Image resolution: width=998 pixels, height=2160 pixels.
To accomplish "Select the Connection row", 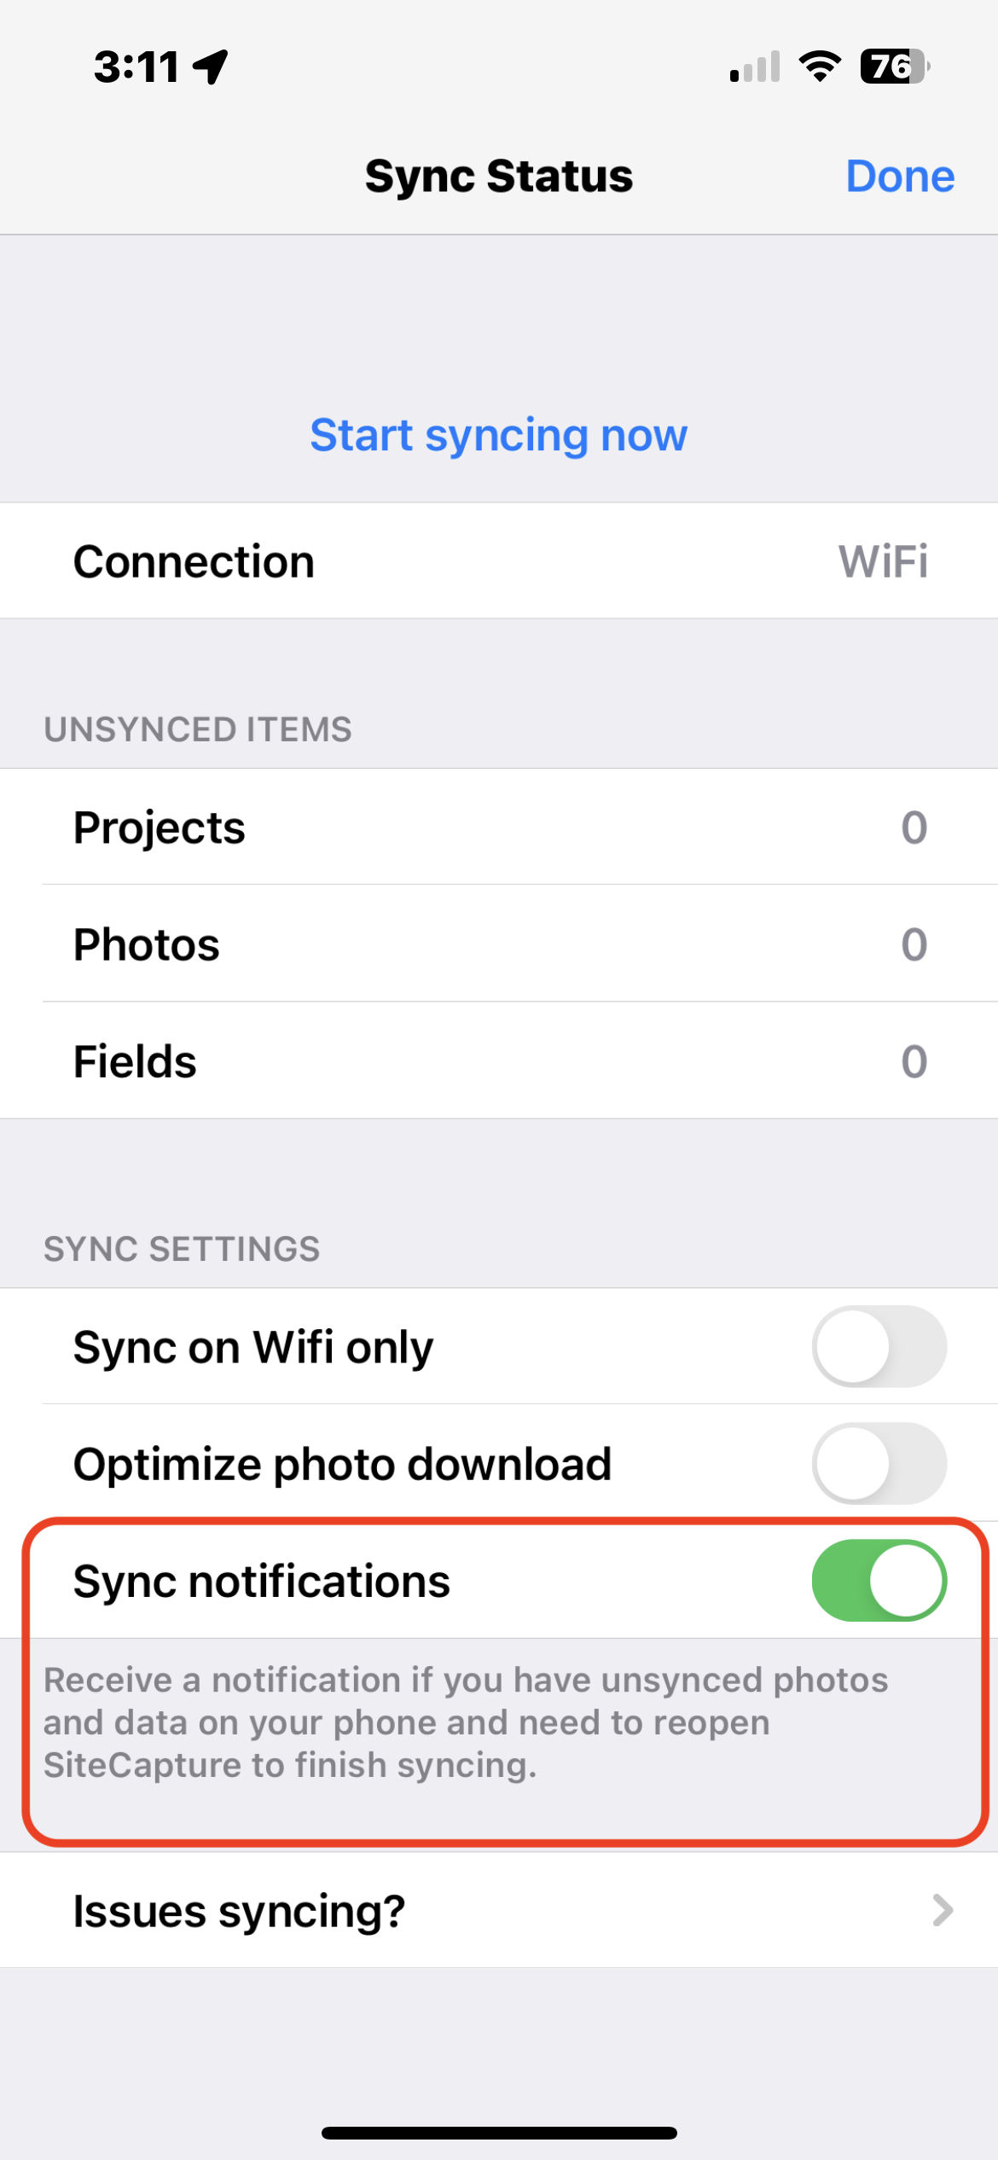I will (x=499, y=561).
